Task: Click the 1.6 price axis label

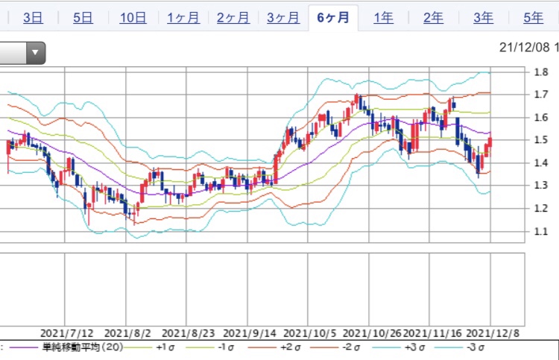Action: click(541, 117)
